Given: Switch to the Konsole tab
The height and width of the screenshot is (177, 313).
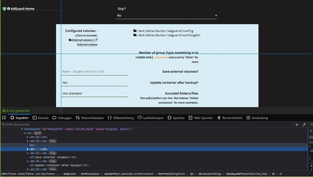Looking at the screenshot, I should [x=40, y=118].
